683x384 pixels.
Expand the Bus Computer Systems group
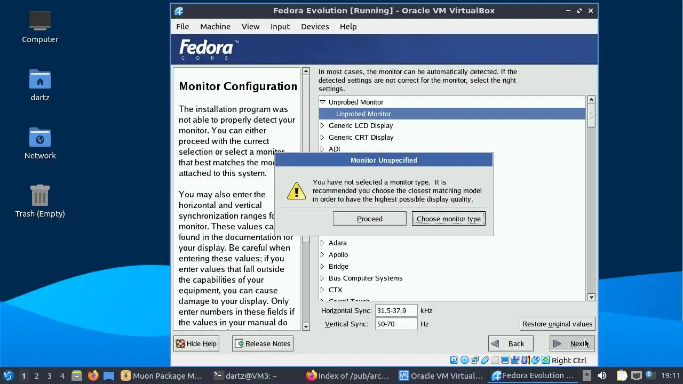(322, 278)
